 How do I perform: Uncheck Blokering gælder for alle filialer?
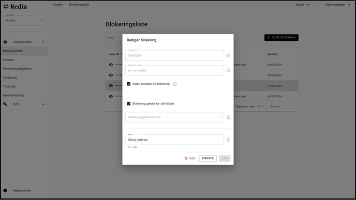click(129, 104)
